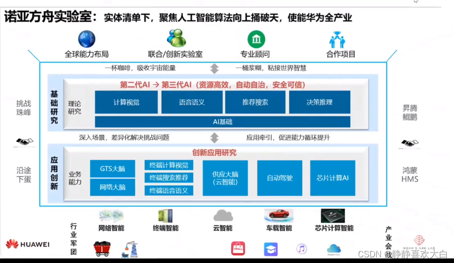
Task: Select the 计算视觉 block
Action: 126,102
